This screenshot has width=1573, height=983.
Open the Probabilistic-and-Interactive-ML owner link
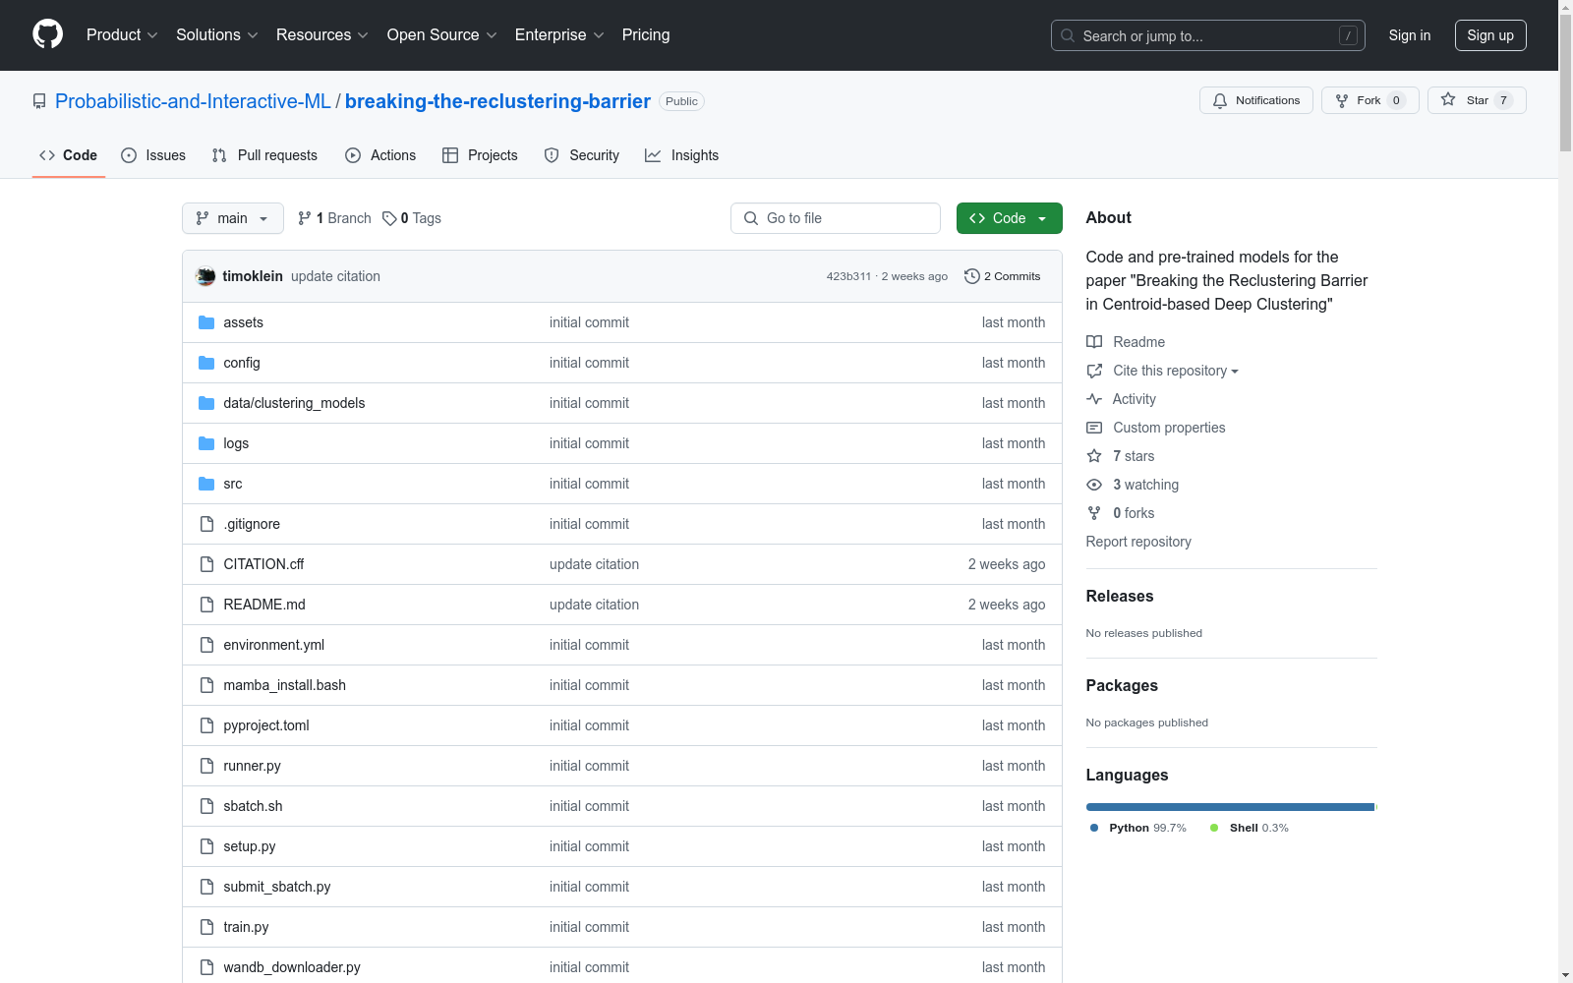[x=193, y=101]
